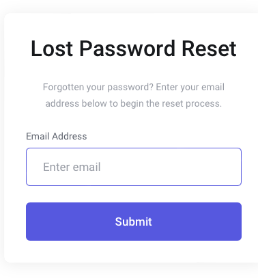Image resolution: width=258 pixels, height=279 pixels.
Task: Click empty card space above the heading
Action: (x=134, y=25)
